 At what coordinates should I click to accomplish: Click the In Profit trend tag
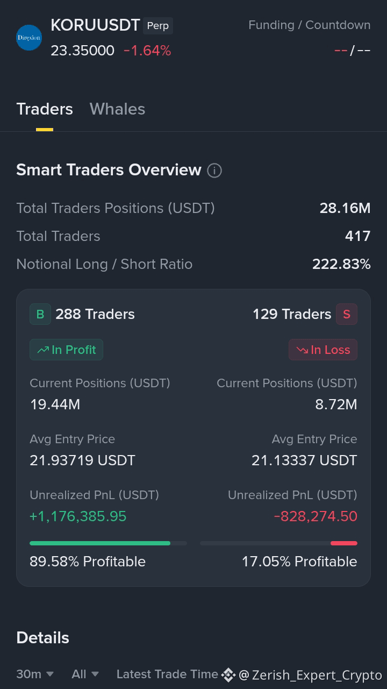click(66, 350)
